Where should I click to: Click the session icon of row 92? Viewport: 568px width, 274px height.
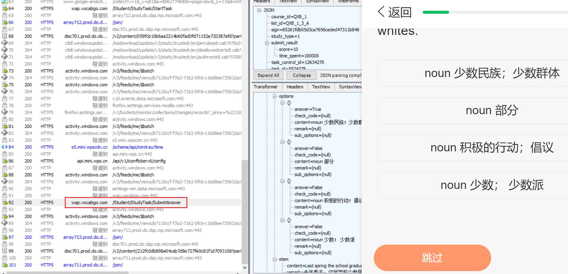click(5, 203)
